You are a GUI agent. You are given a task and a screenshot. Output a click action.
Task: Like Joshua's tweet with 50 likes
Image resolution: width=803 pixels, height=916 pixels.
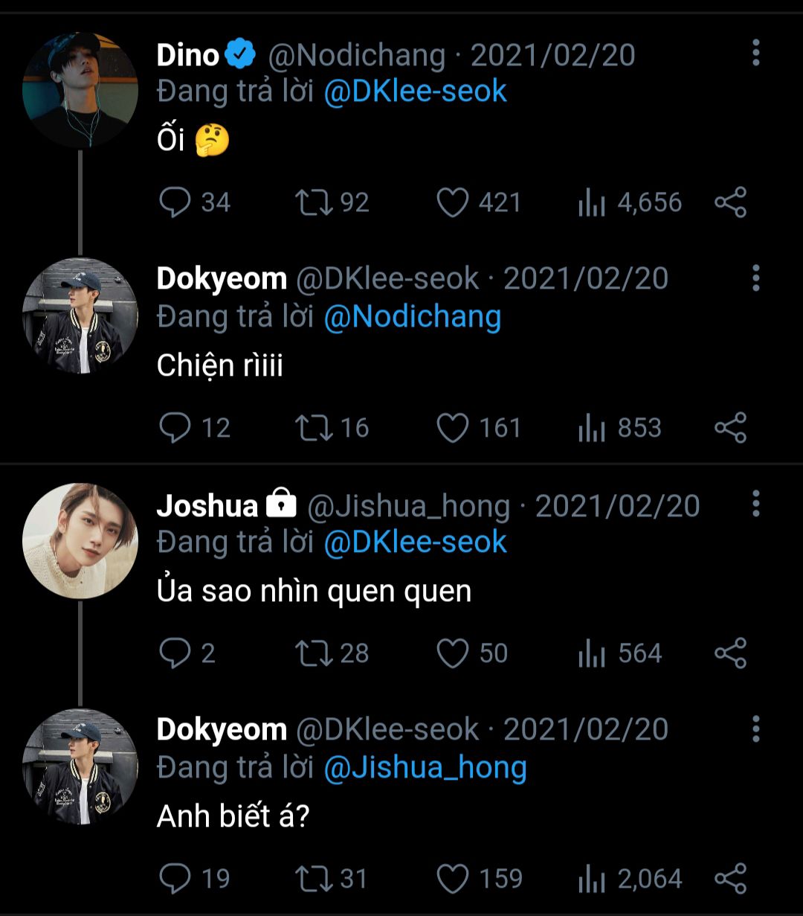coord(452,653)
